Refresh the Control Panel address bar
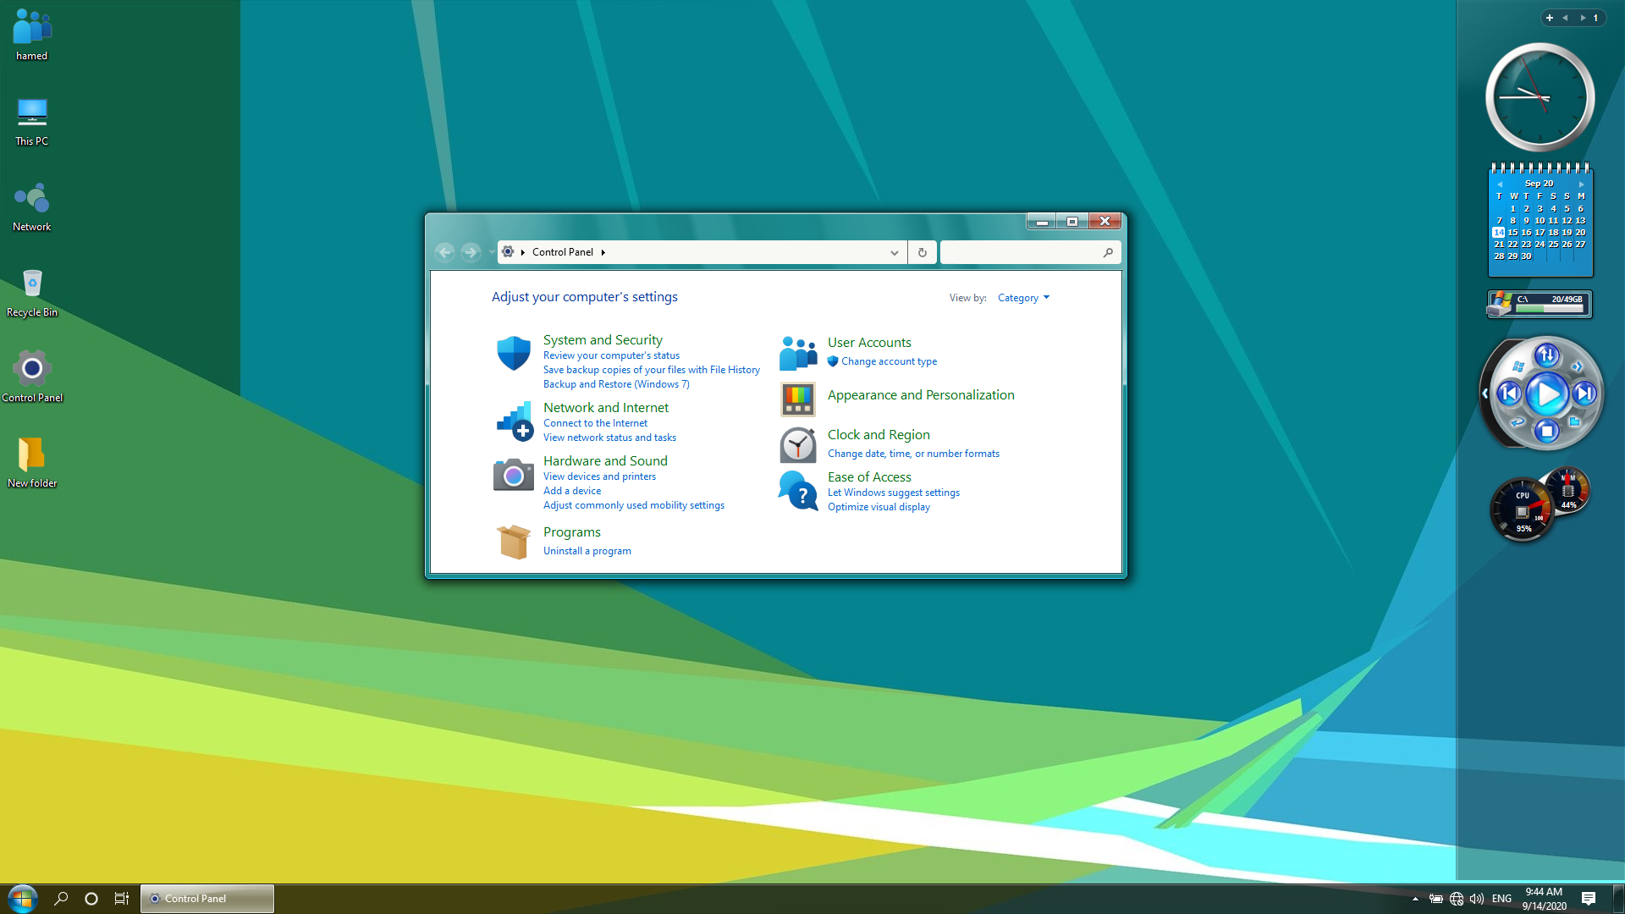The width and height of the screenshot is (1625, 914). click(x=922, y=252)
